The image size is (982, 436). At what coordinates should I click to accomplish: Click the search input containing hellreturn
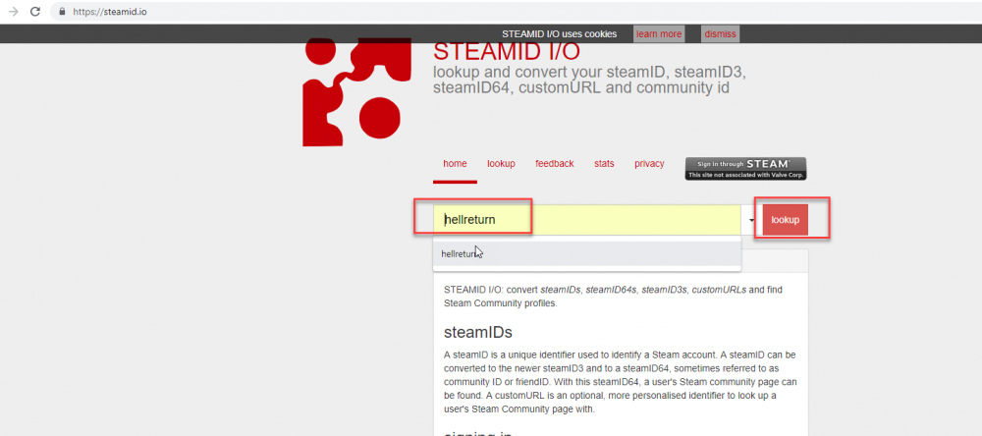point(586,220)
